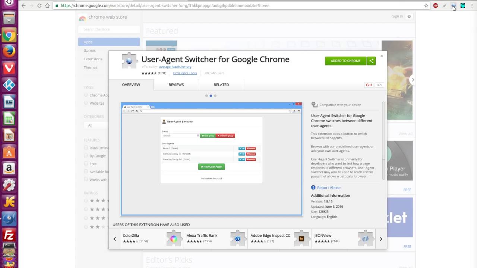Go to the browser home page

(47, 6)
